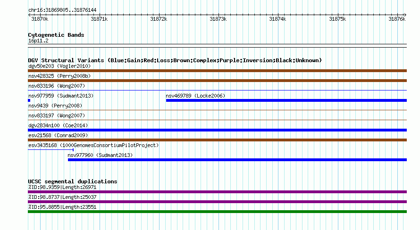Select the brown bar under dgv50e203

tap(217, 71)
